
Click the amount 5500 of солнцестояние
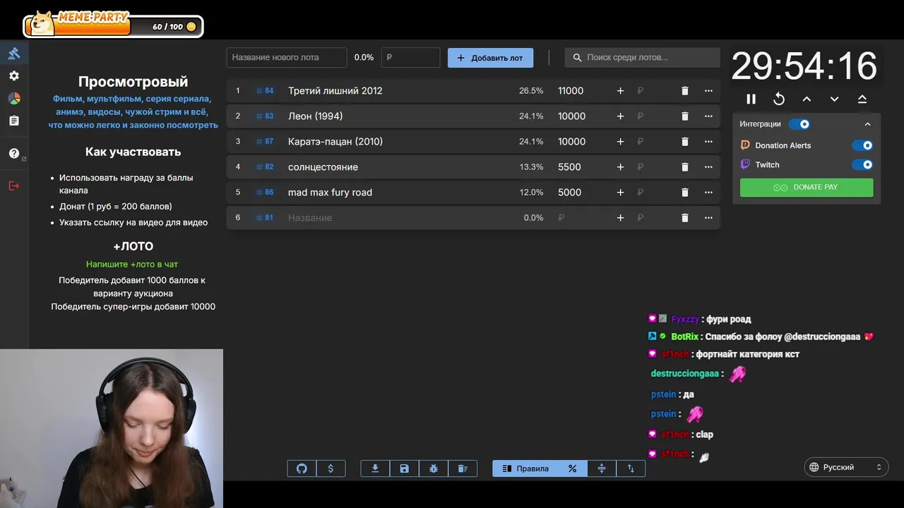coord(569,167)
